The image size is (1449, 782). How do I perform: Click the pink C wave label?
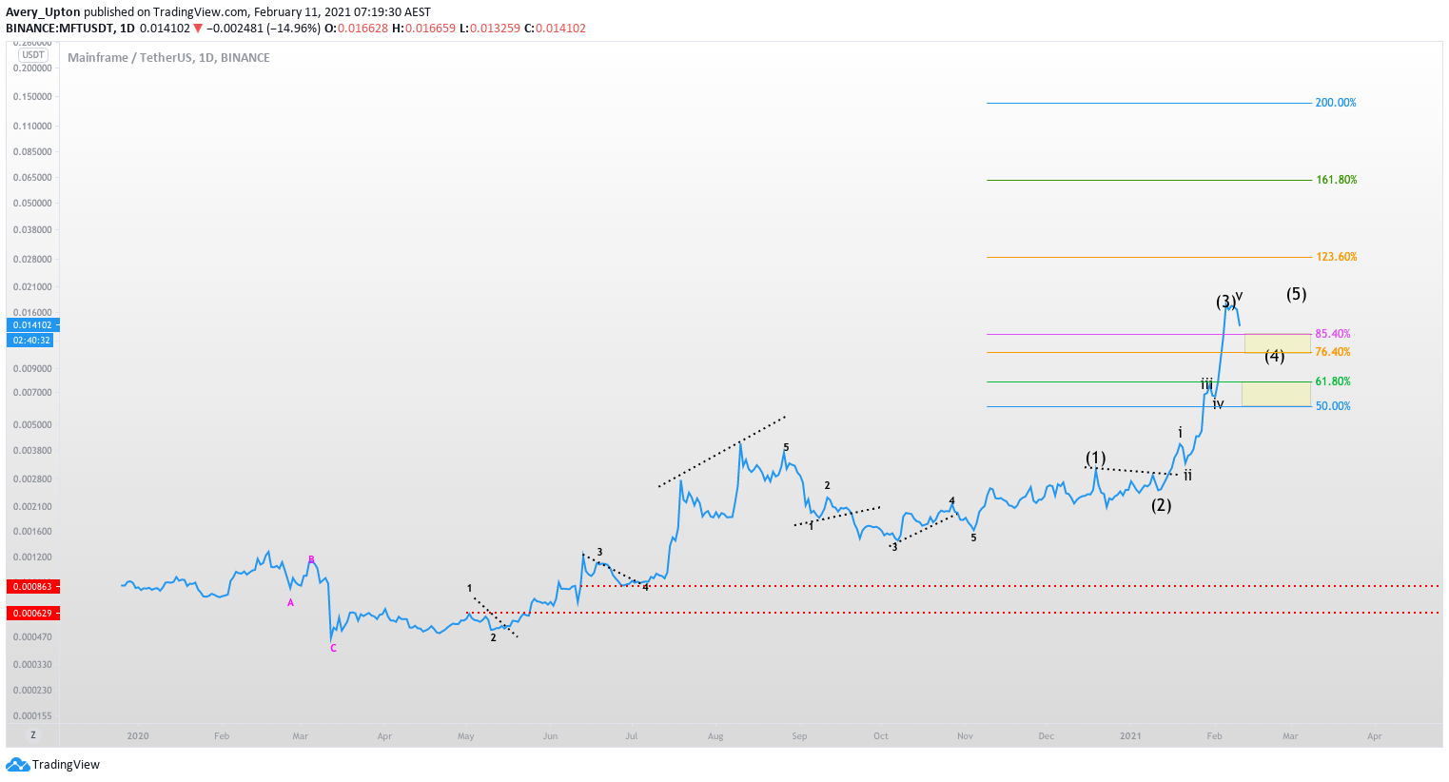click(333, 649)
